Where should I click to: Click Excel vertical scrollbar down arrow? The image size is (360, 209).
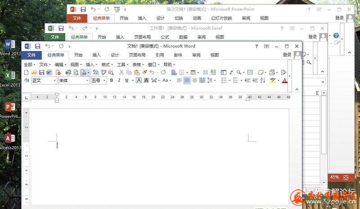[x=324, y=182]
